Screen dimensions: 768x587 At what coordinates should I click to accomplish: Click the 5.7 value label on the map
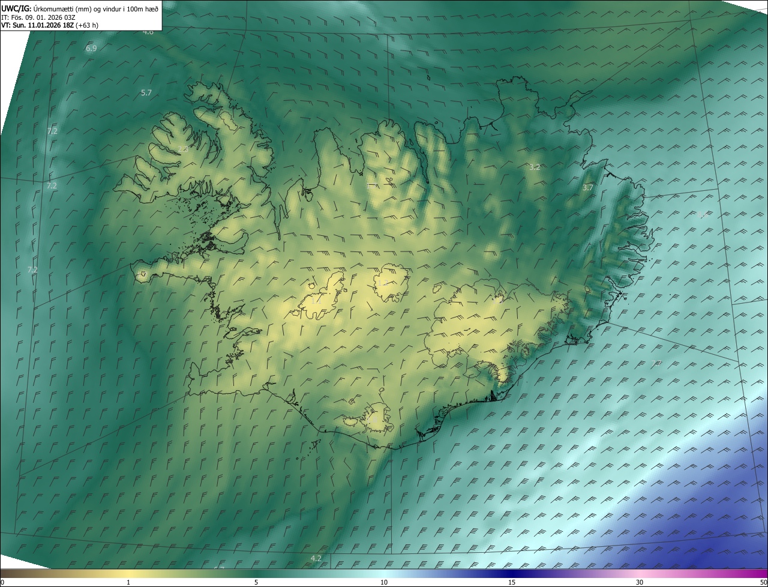coord(146,92)
